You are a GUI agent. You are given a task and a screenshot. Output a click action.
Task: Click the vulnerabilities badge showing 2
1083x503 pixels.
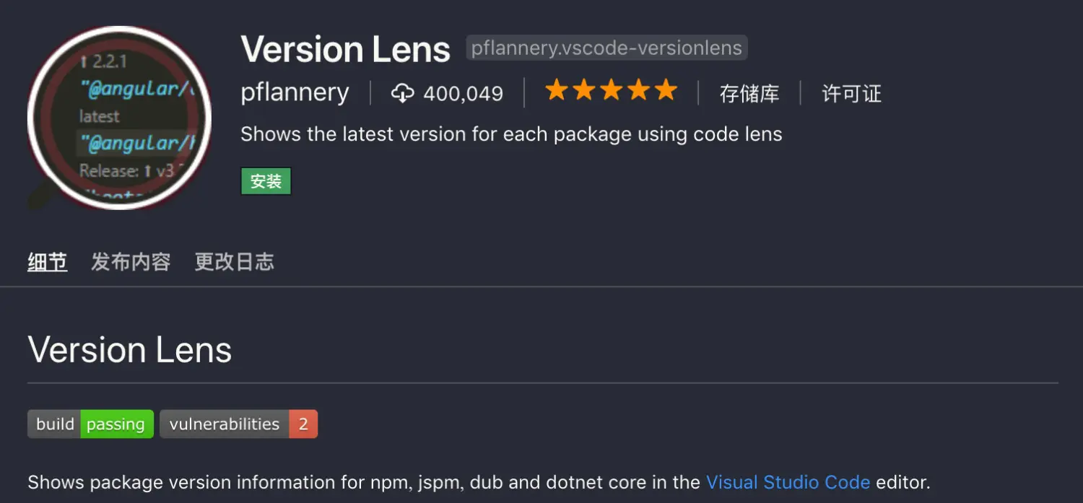click(238, 424)
